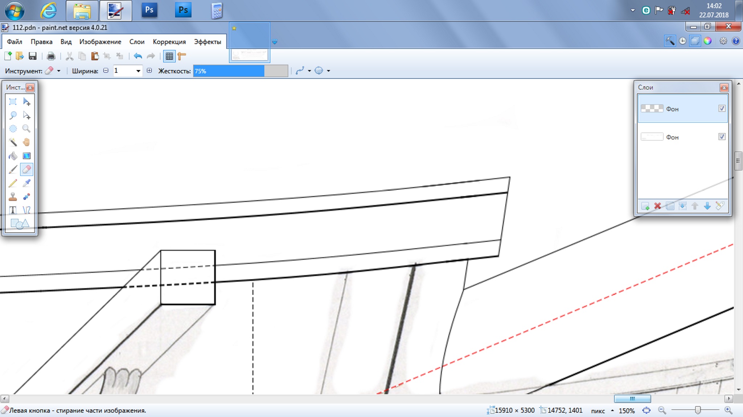
Task: Select the Paint Bucket tool
Action: point(13,156)
